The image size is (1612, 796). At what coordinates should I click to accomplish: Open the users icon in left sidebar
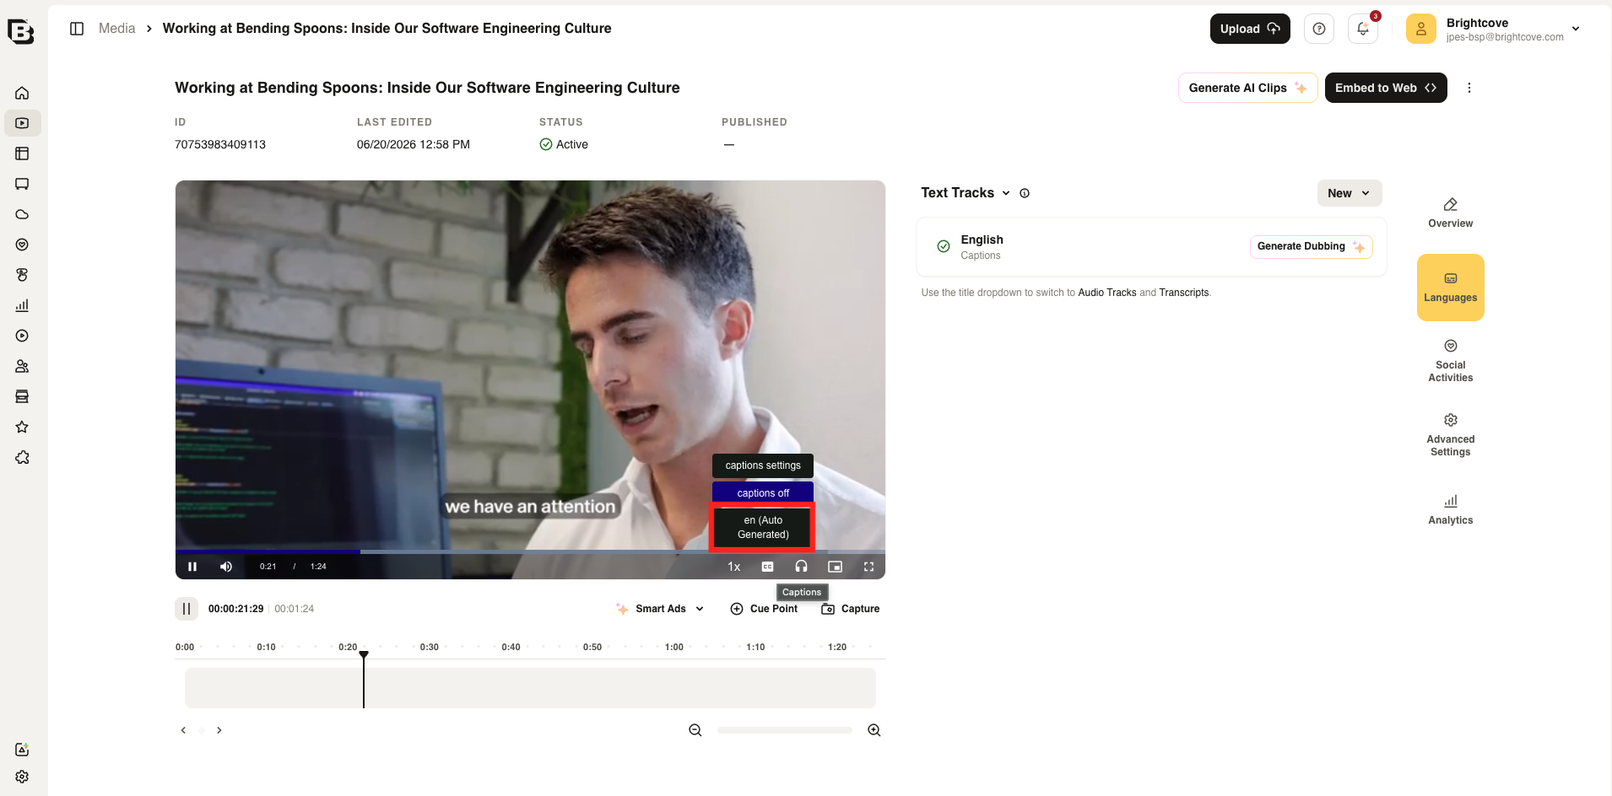point(22,366)
